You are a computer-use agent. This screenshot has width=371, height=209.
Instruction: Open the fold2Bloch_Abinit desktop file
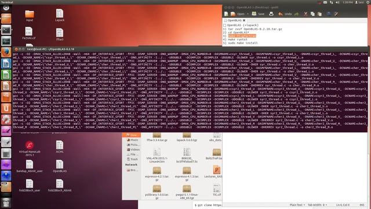(60, 186)
